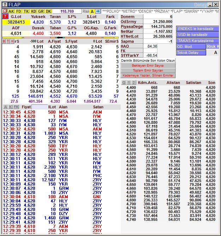Click the GNI seller trade row
This screenshot has height=236, width=221.
click(61, 197)
